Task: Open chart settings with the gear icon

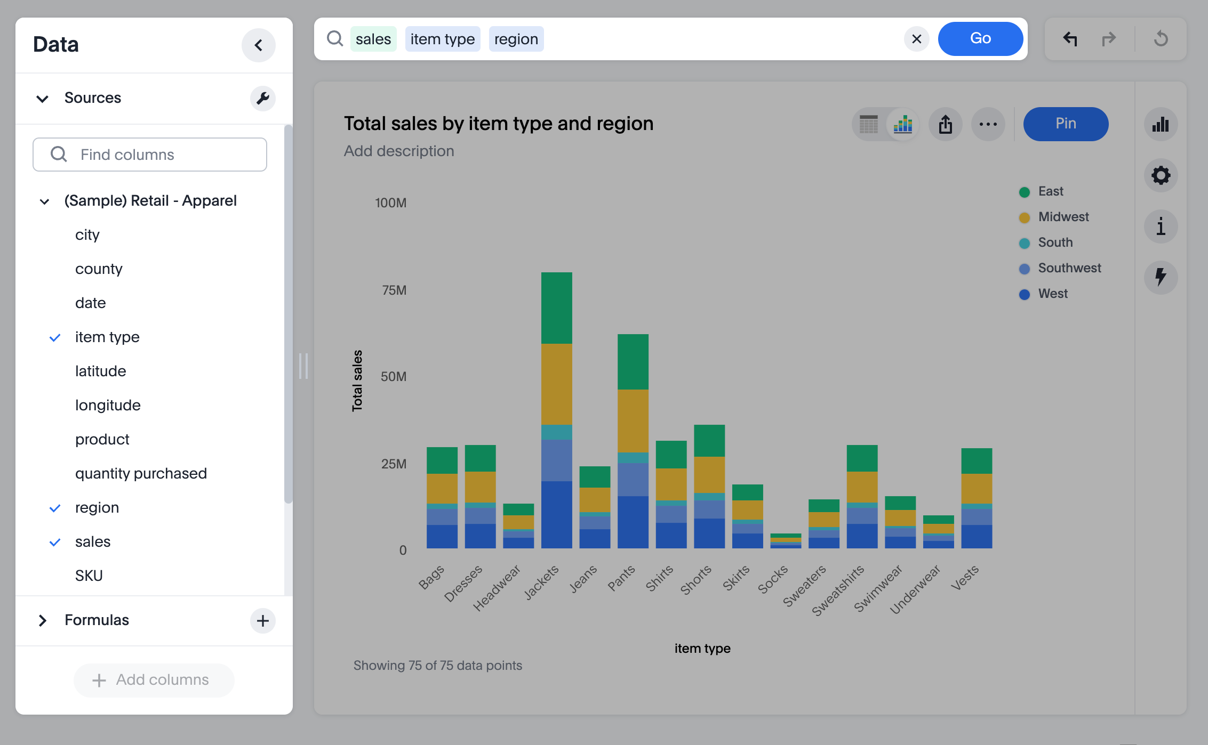Action: point(1161,175)
